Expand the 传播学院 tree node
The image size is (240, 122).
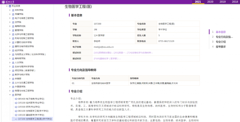tap(10, 14)
